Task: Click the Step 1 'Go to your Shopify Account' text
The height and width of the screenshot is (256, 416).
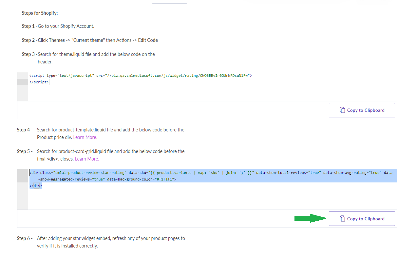Action: [66, 26]
